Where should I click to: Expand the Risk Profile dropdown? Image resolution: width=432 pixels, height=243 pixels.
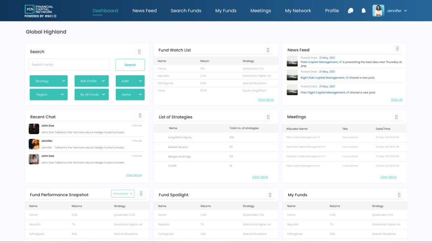[x=91, y=81]
